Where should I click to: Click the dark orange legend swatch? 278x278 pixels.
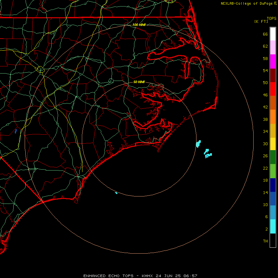[273, 103]
